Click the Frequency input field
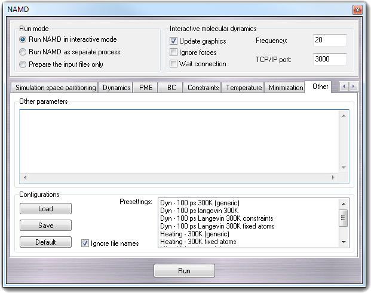This screenshot has height=293, width=371. [330, 40]
